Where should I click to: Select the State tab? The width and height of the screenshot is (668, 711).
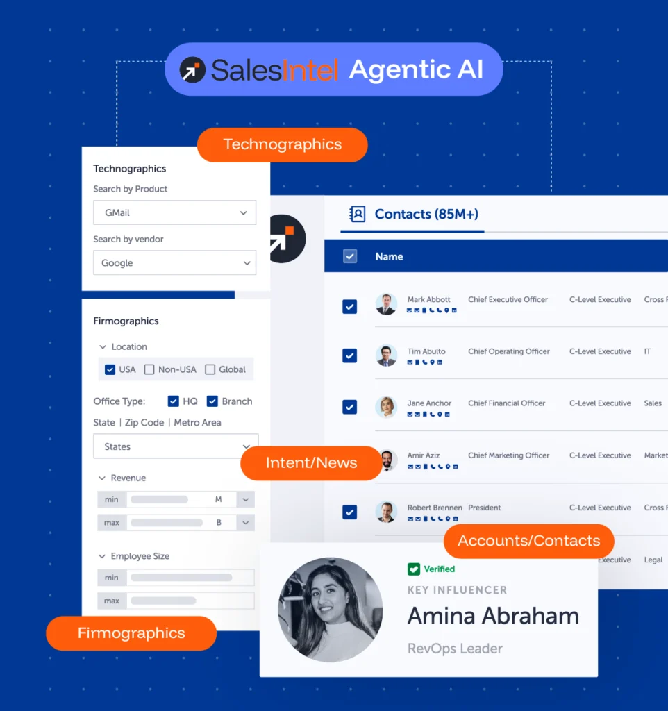[104, 423]
